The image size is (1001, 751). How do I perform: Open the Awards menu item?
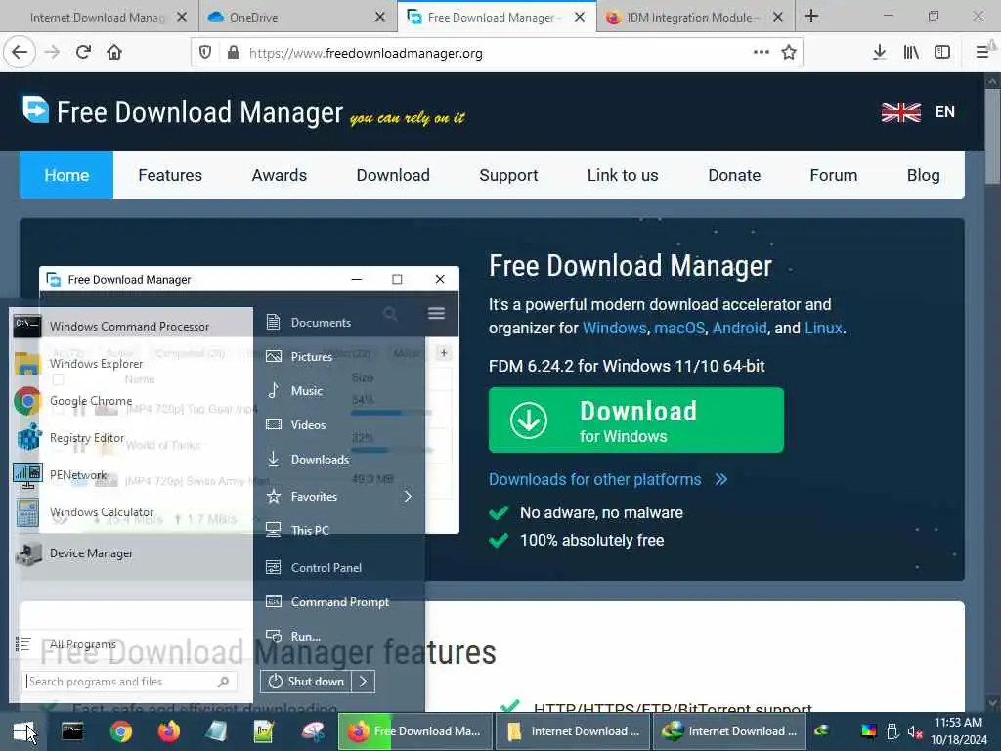point(279,175)
